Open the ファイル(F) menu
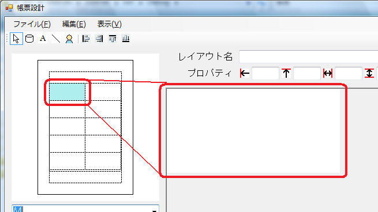 pos(32,24)
